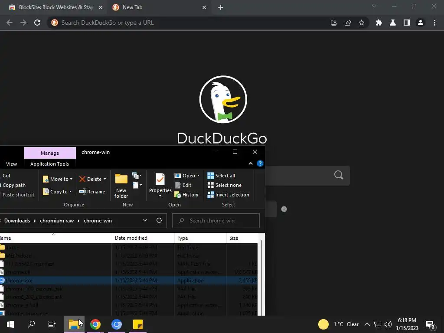Open the View ribbon tab
This screenshot has width=444, height=333.
[11, 164]
